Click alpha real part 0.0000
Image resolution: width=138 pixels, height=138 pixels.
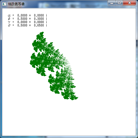click(x=22, y=15)
